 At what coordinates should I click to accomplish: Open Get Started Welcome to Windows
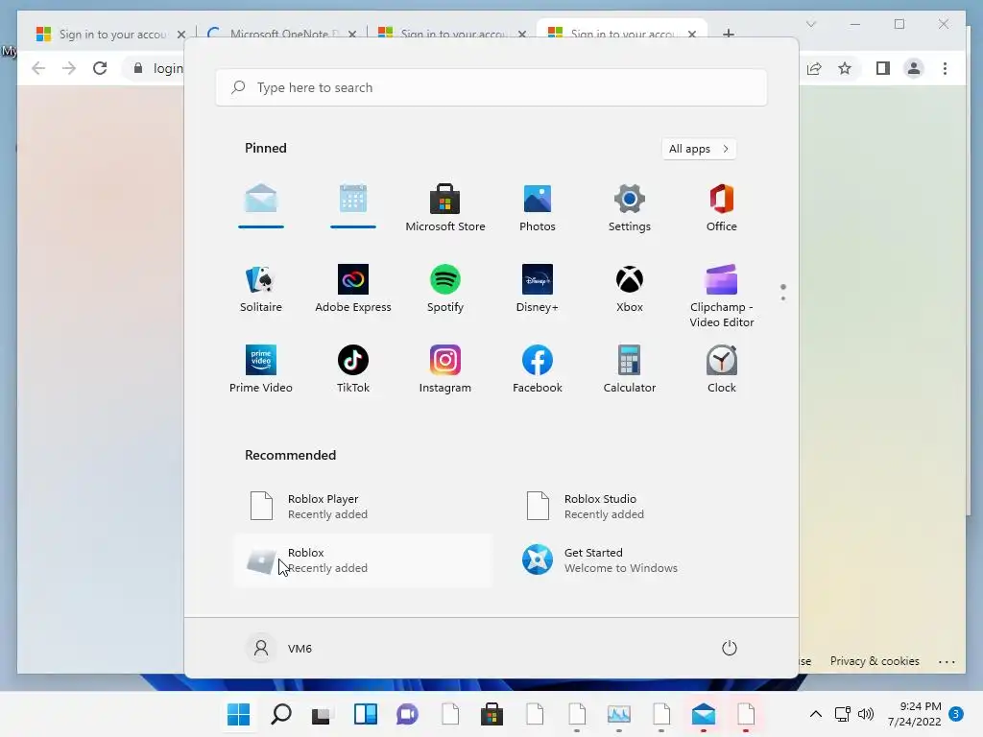tap(639, 560)
